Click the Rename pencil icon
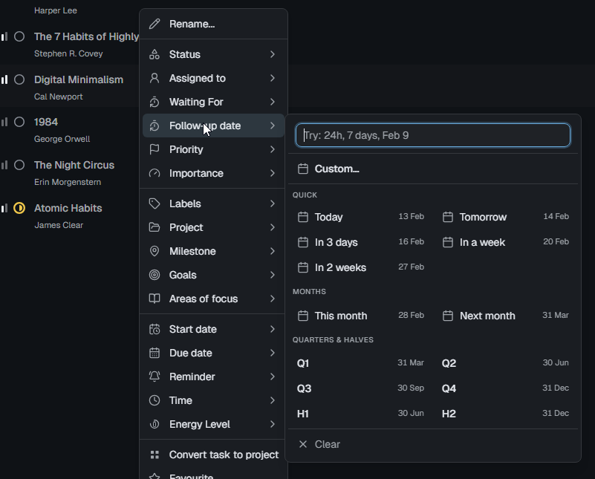Image resolution: width=595 pixels, height=479 pixels. [x=155, y=24]
